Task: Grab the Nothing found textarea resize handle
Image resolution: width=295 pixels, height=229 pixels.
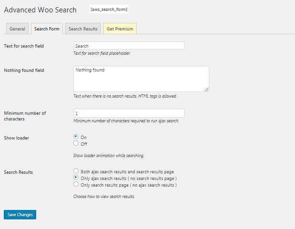Action: [206, 89]
